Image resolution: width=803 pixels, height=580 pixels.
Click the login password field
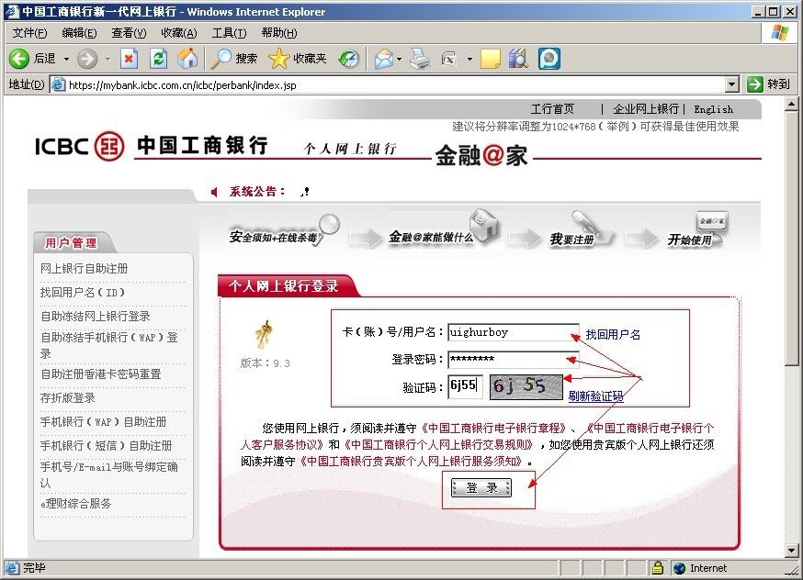pyautogui.click(x=514, y=360)
